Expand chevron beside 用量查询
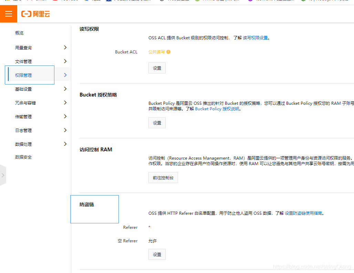The image size is (354, 273). coord(65,48)
